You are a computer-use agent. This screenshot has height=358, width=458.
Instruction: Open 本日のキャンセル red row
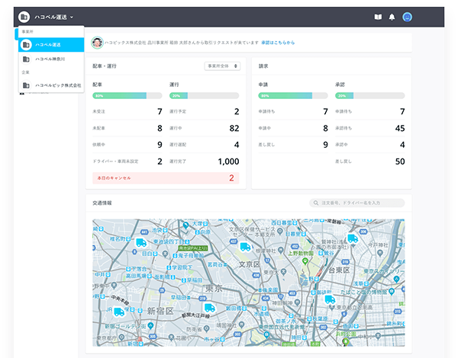tap(166, 177)
